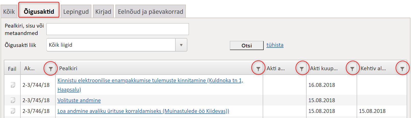411x118 pixels.
Task: Open filter for the Ak... column
Action: click(51, 69)
